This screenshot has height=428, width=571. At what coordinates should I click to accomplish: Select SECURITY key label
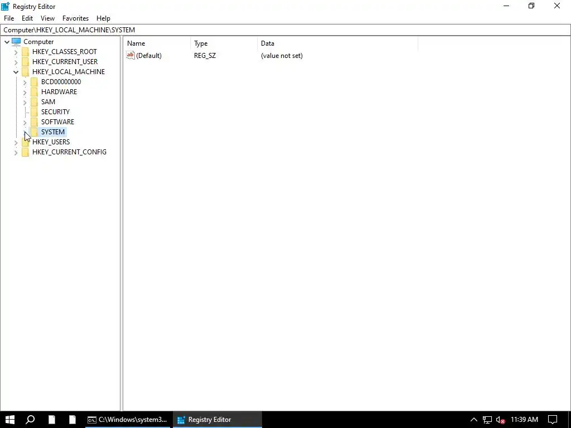pyautogui.click(x=55, y=111)
